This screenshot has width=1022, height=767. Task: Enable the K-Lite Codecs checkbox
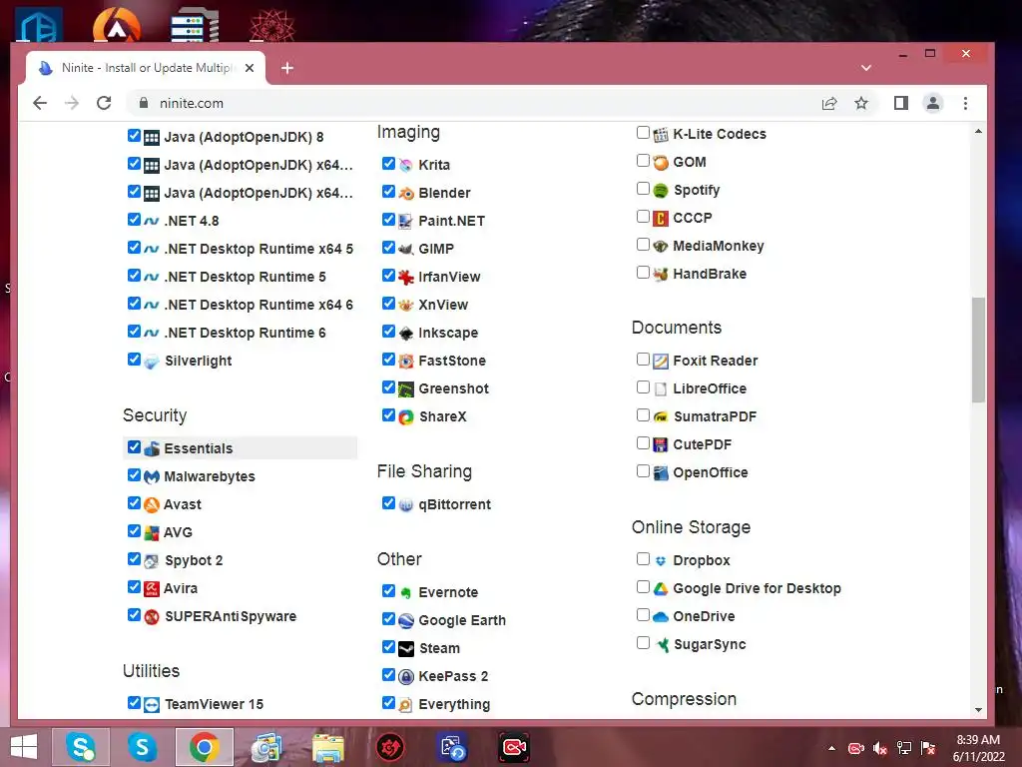pos(643,133)
